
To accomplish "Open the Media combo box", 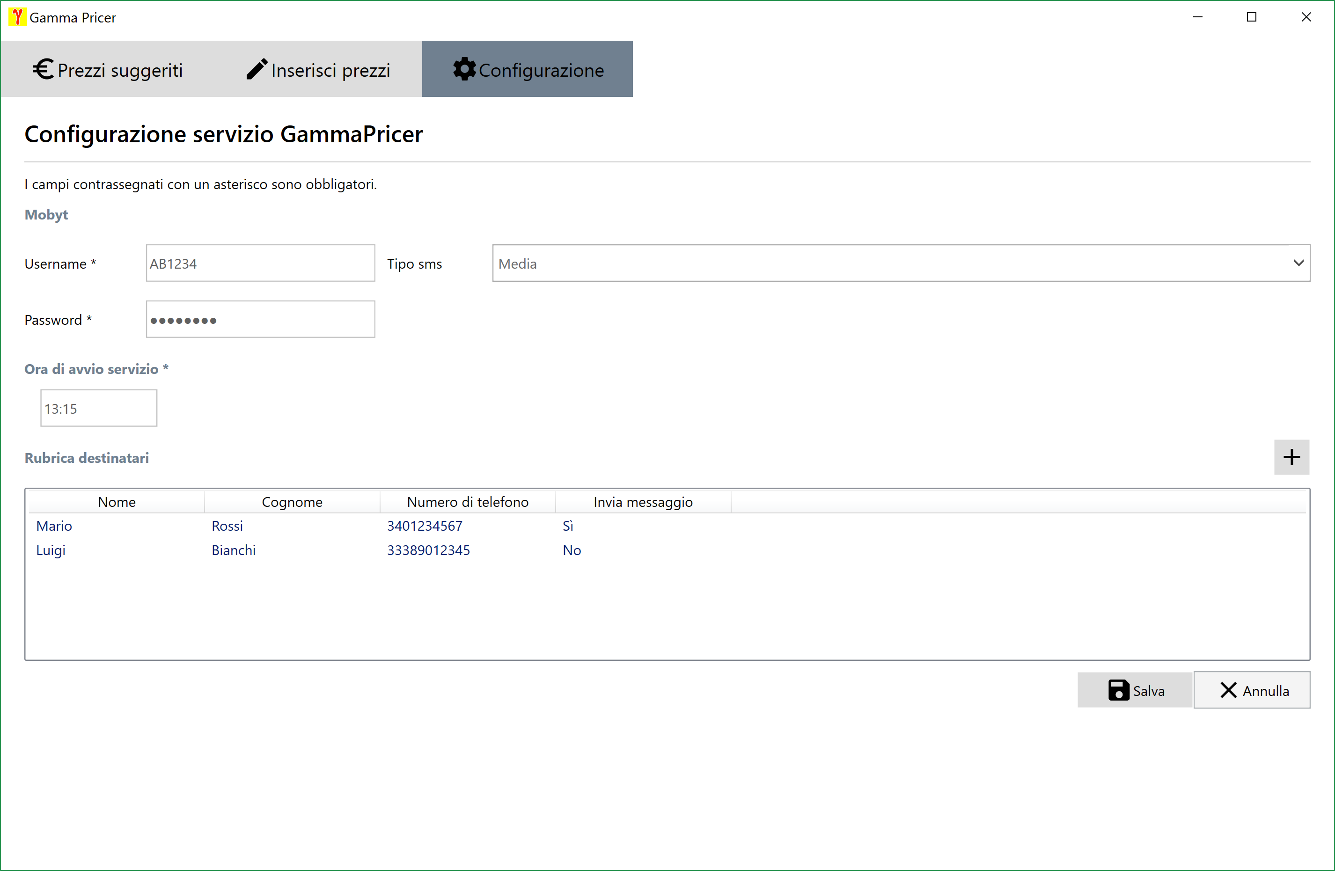I will (892, 263).
